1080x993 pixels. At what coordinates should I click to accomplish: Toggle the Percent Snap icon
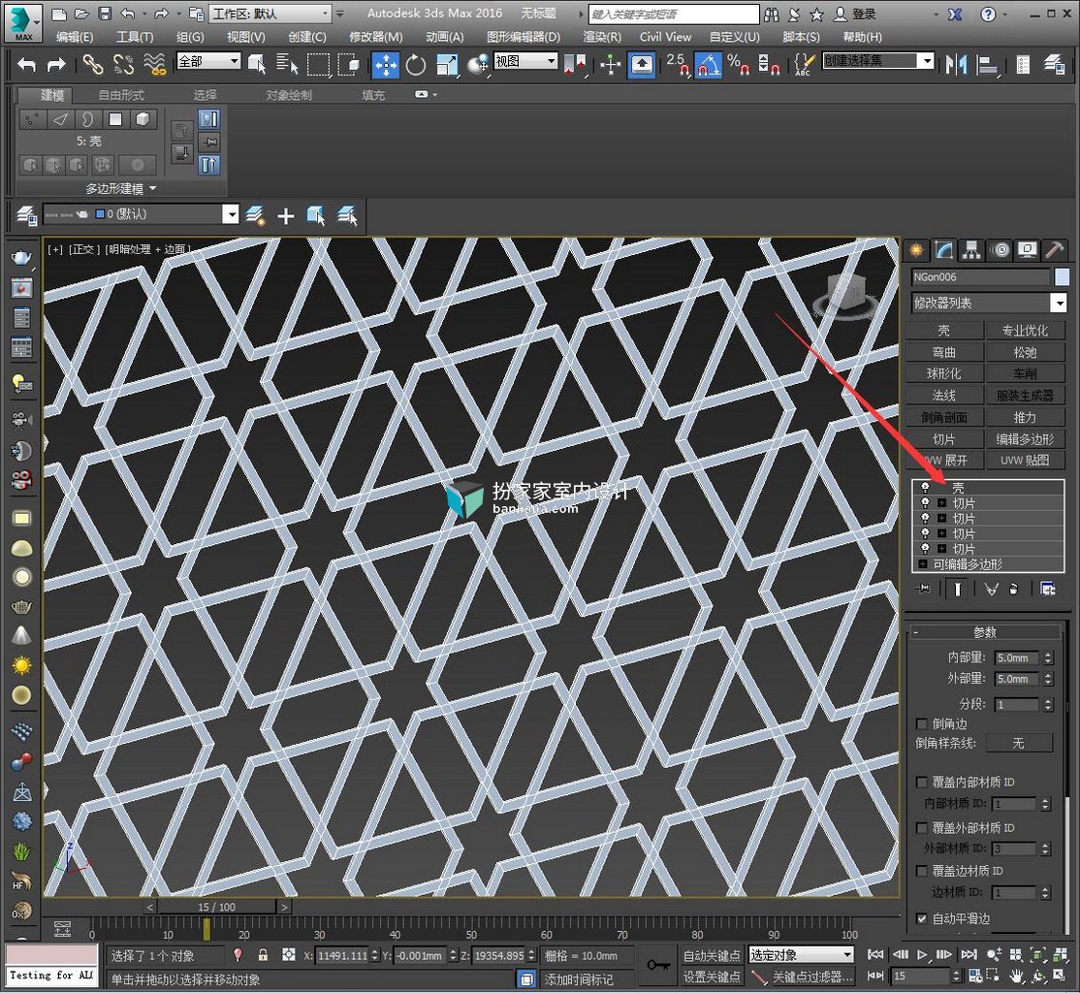tap(738, 66)
